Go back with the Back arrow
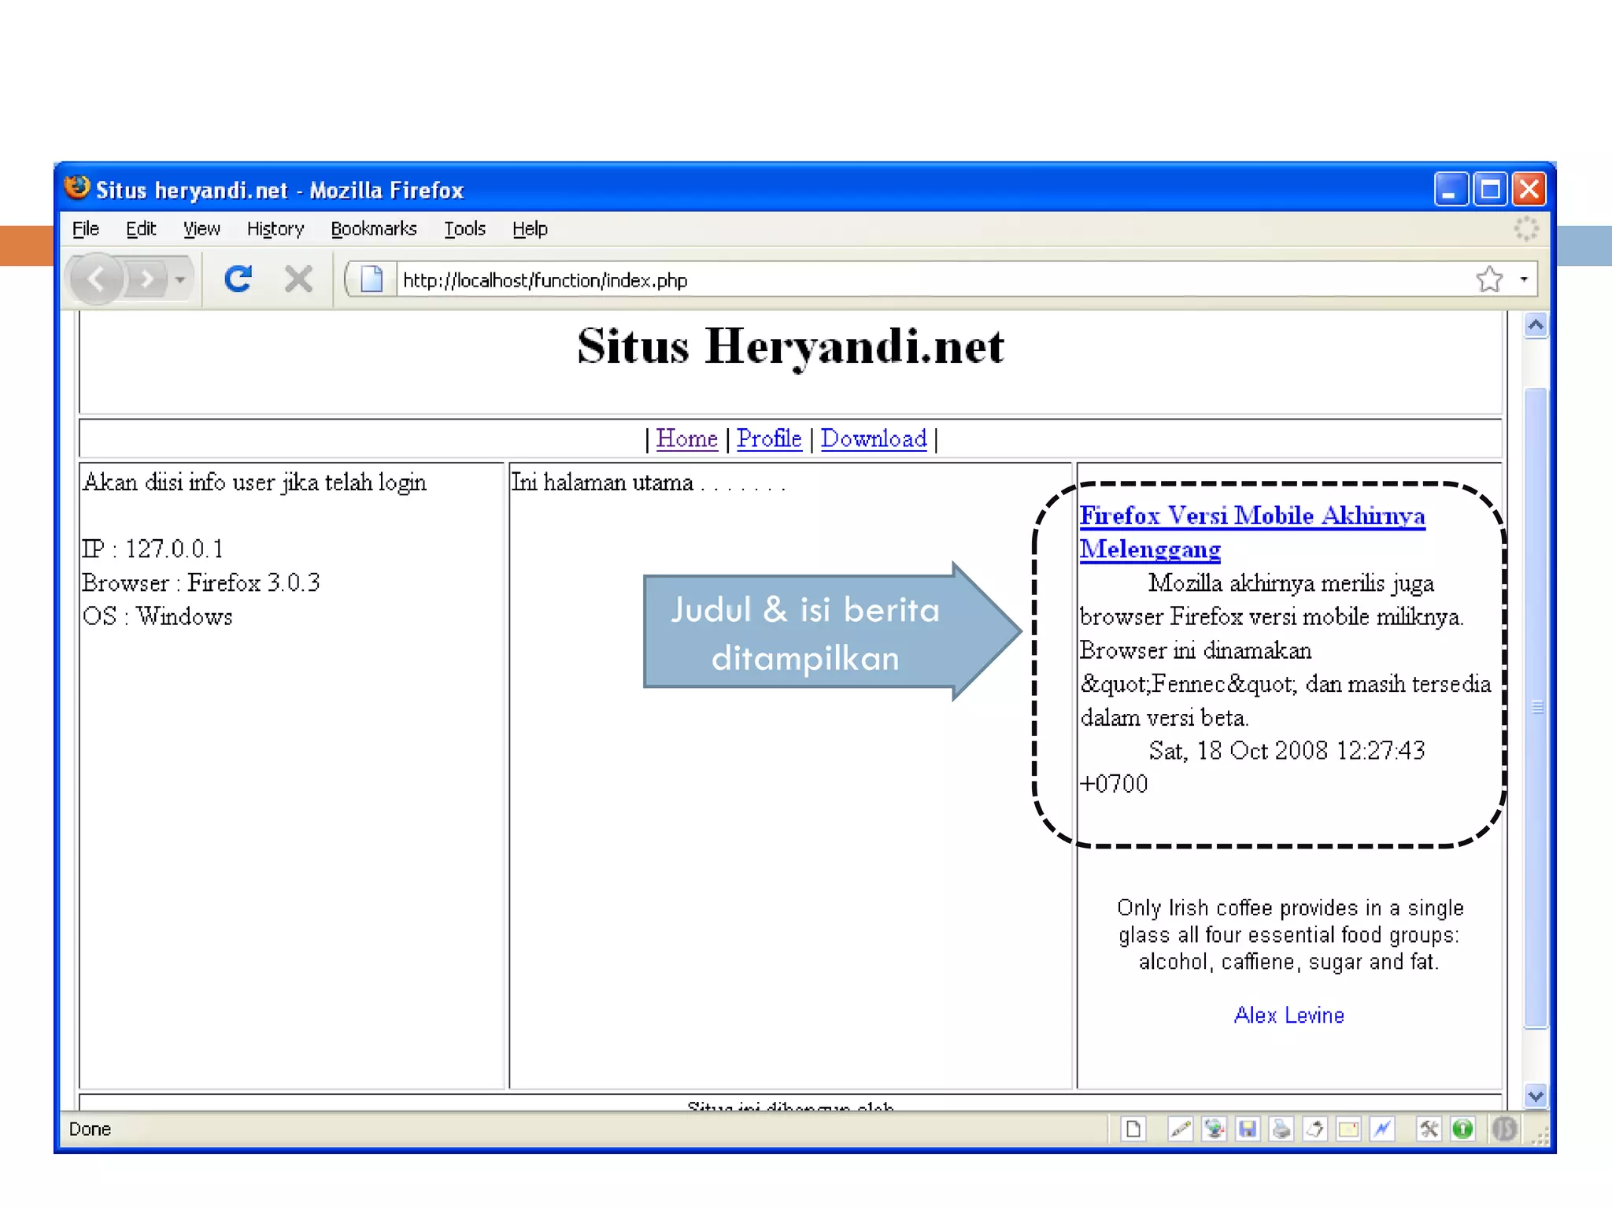 click(x=96, y=279)
